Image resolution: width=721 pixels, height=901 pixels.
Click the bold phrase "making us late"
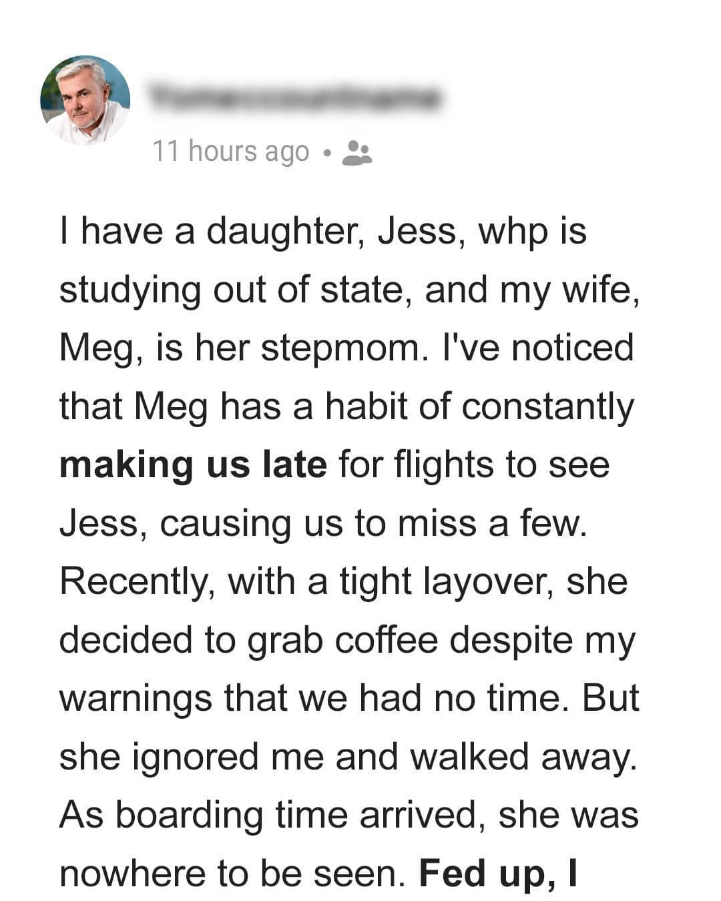tap(193, 465)
